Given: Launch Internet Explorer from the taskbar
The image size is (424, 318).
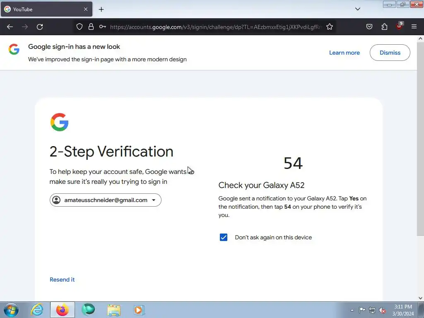Looking at the screenshot, I should 37,310.
